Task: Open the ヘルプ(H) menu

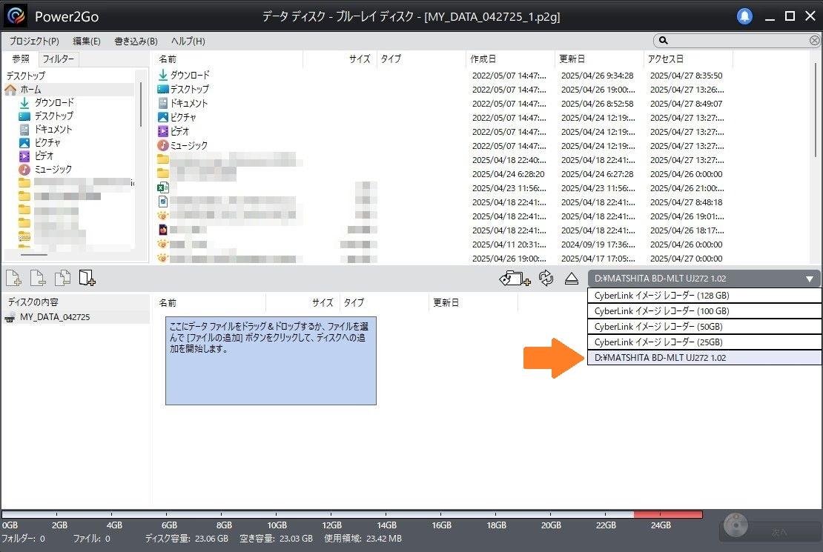Action: [188, 41]
